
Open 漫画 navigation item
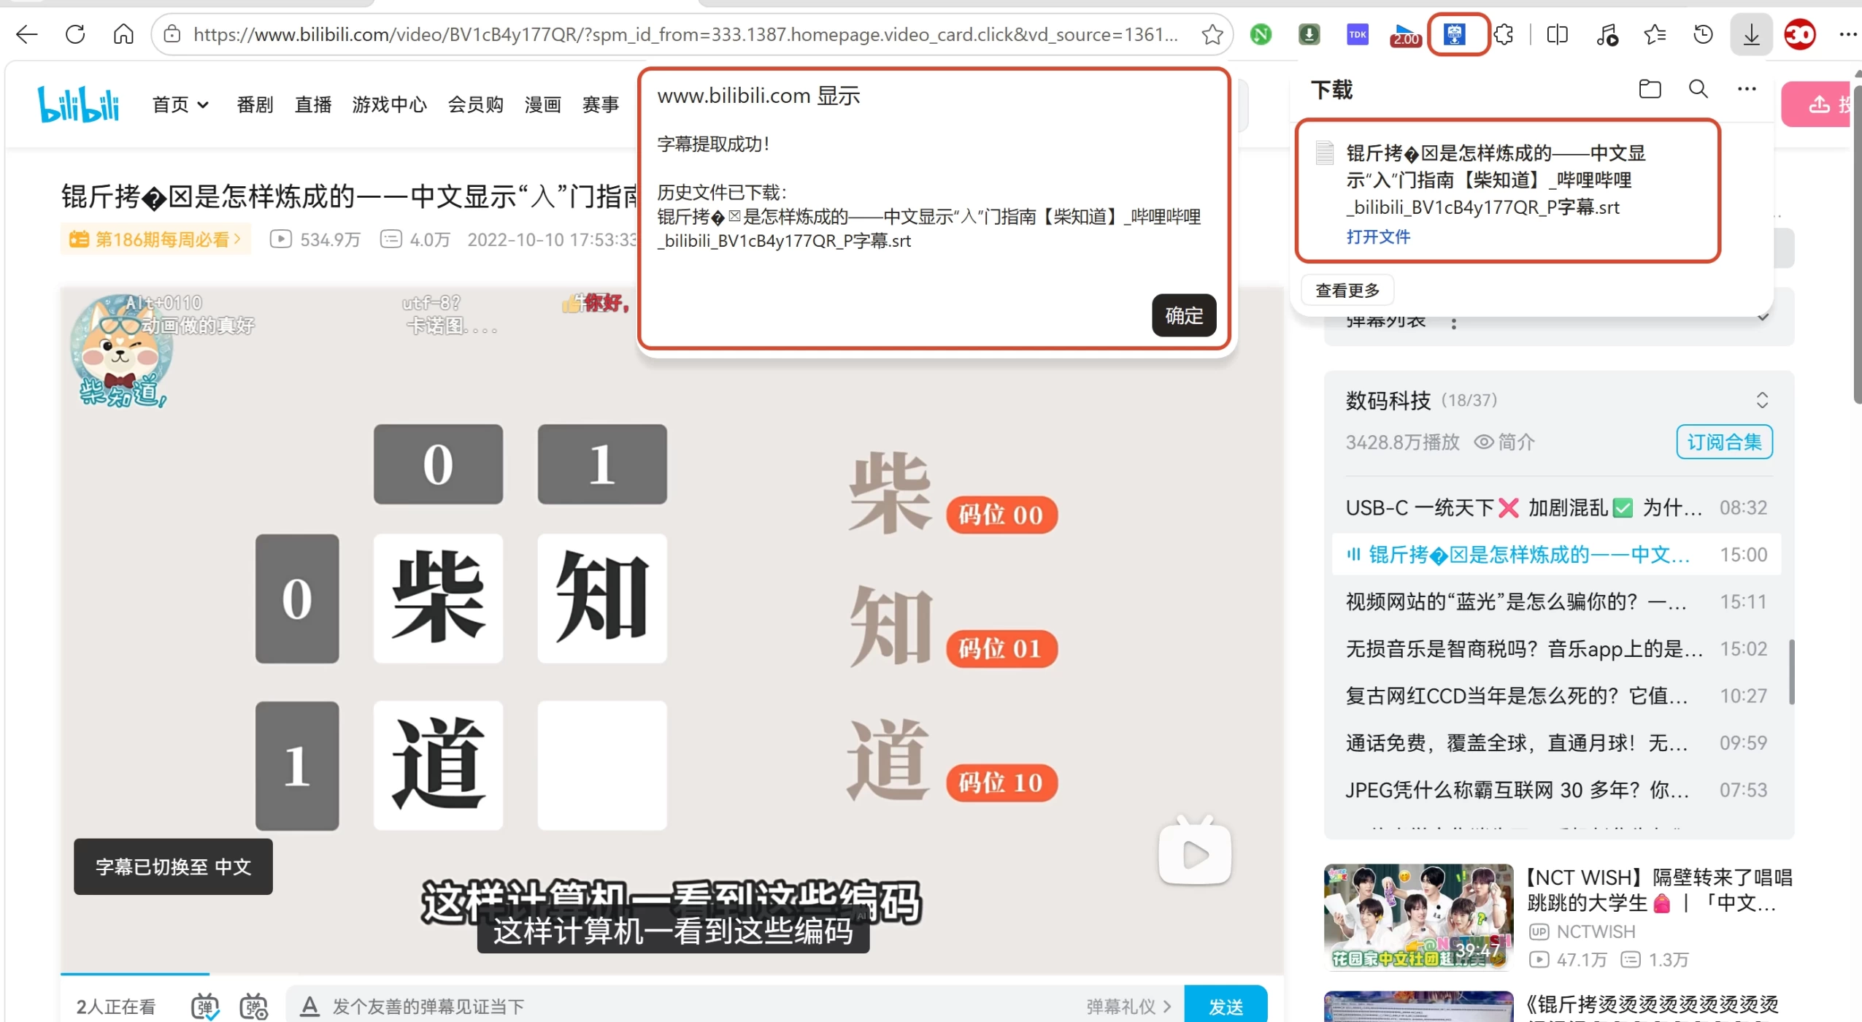point(542,104)
